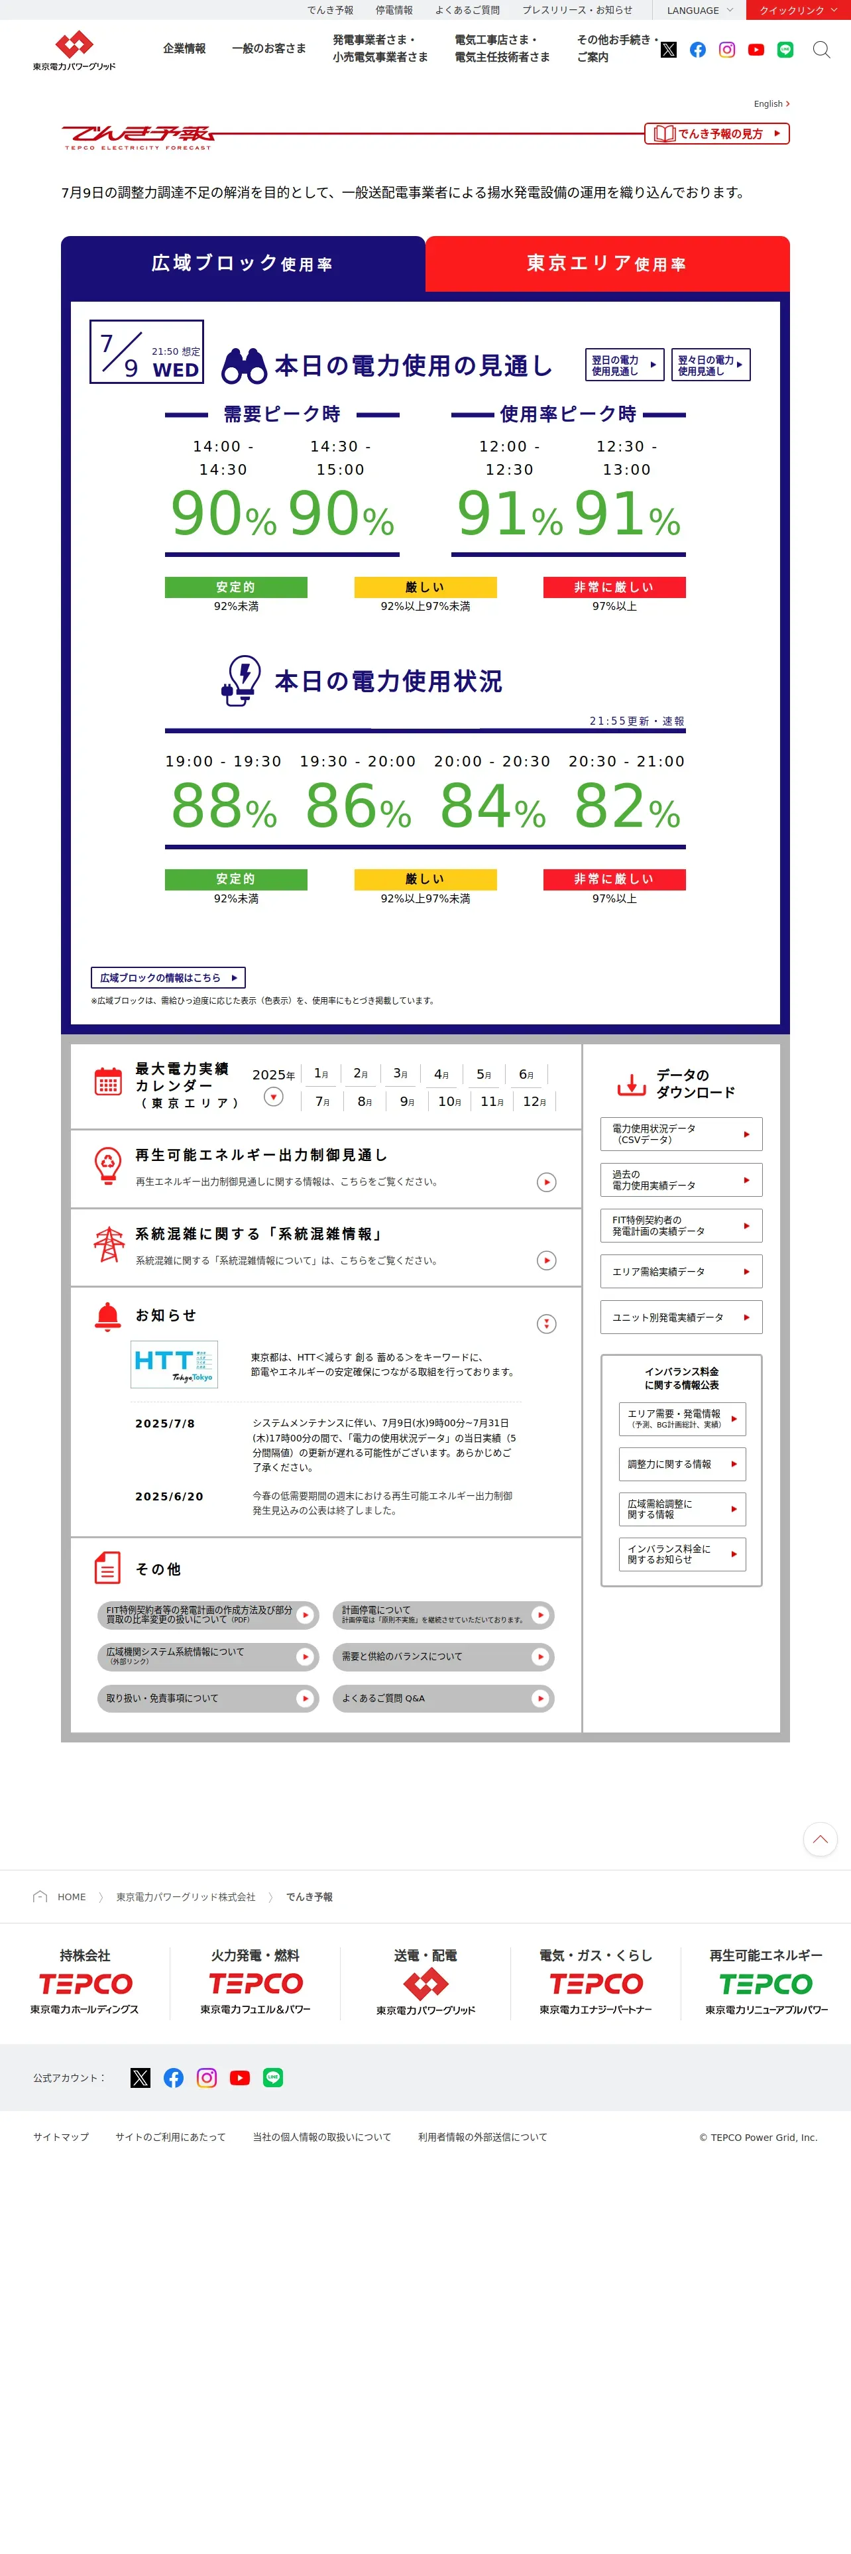Image resolution: width=851 pixels, height=2554 pixels.
Task: Open 広域需給調整に関する情報 button
Action: pyautogui.click(x=683, y=1509)
